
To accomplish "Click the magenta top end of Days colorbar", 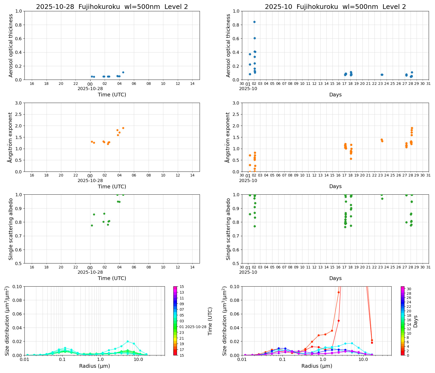I will 403,287.
